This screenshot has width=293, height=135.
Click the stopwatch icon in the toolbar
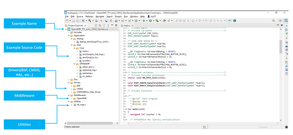pos(111,21)
